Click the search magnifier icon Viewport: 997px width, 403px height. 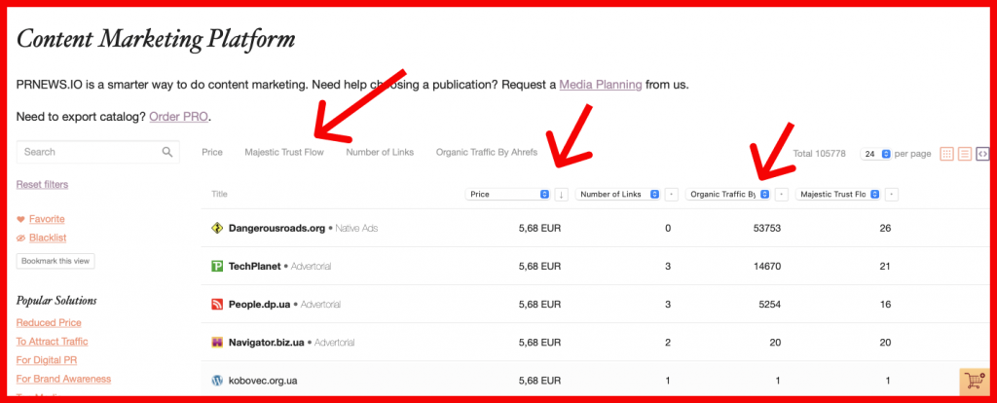[167, 152]
